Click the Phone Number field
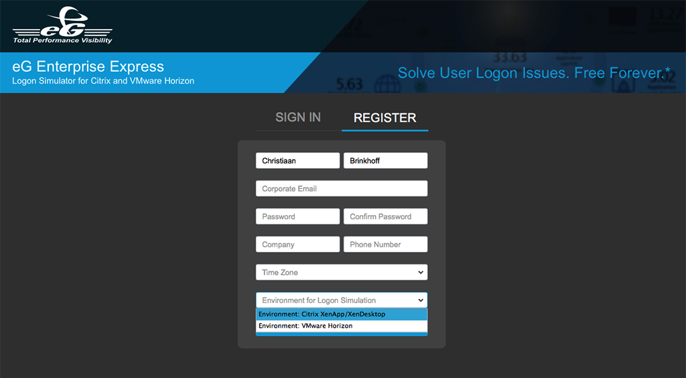This screenshot has height=378, width=686. pyautogui.click(x=385, y=245)
